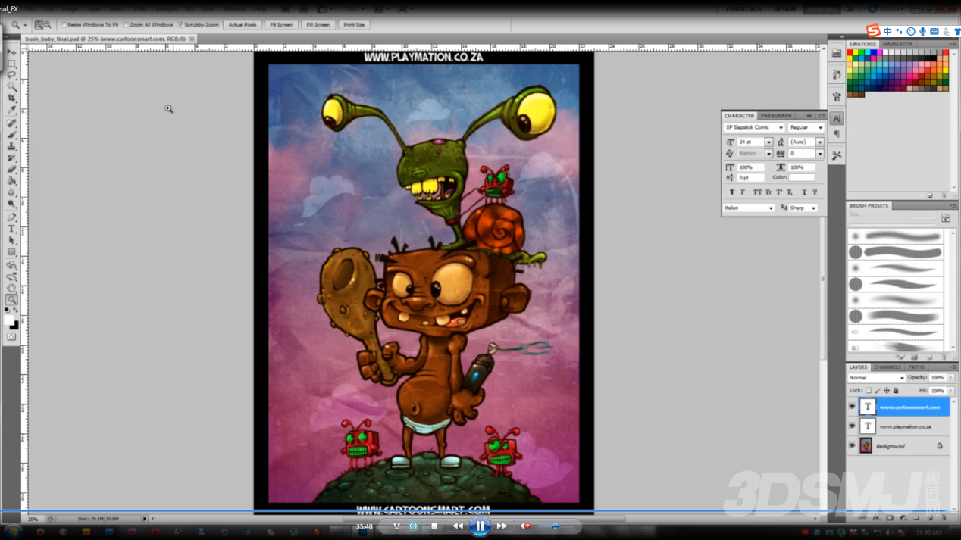The image size is (961, 540).
Task: Delete layer using the trash icon
Action: (944, 518)
